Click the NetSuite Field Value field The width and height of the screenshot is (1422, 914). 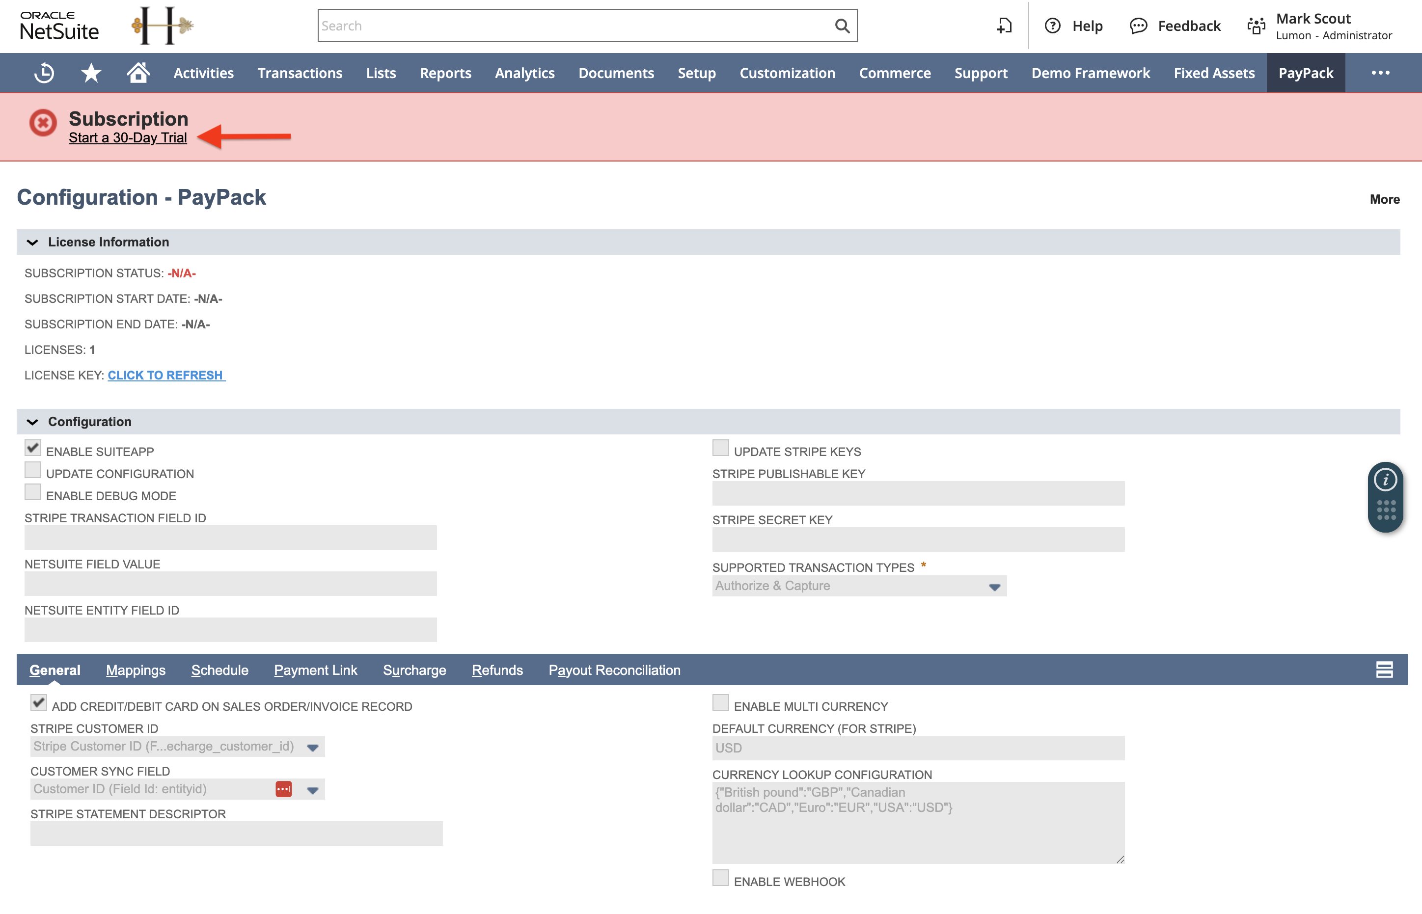[x=230, y=584]
